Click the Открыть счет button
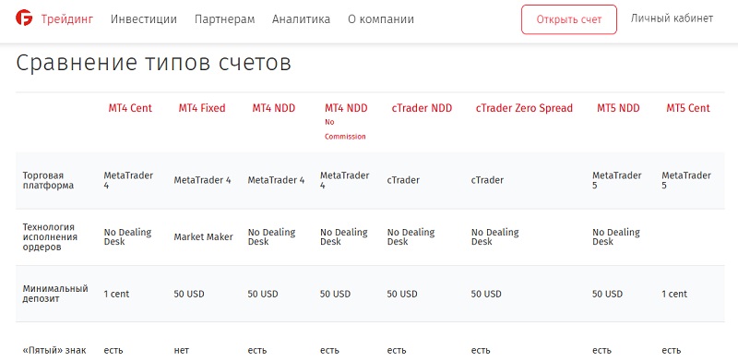The width and height of the screenshot is (738, 362). (x=569, y=19)
